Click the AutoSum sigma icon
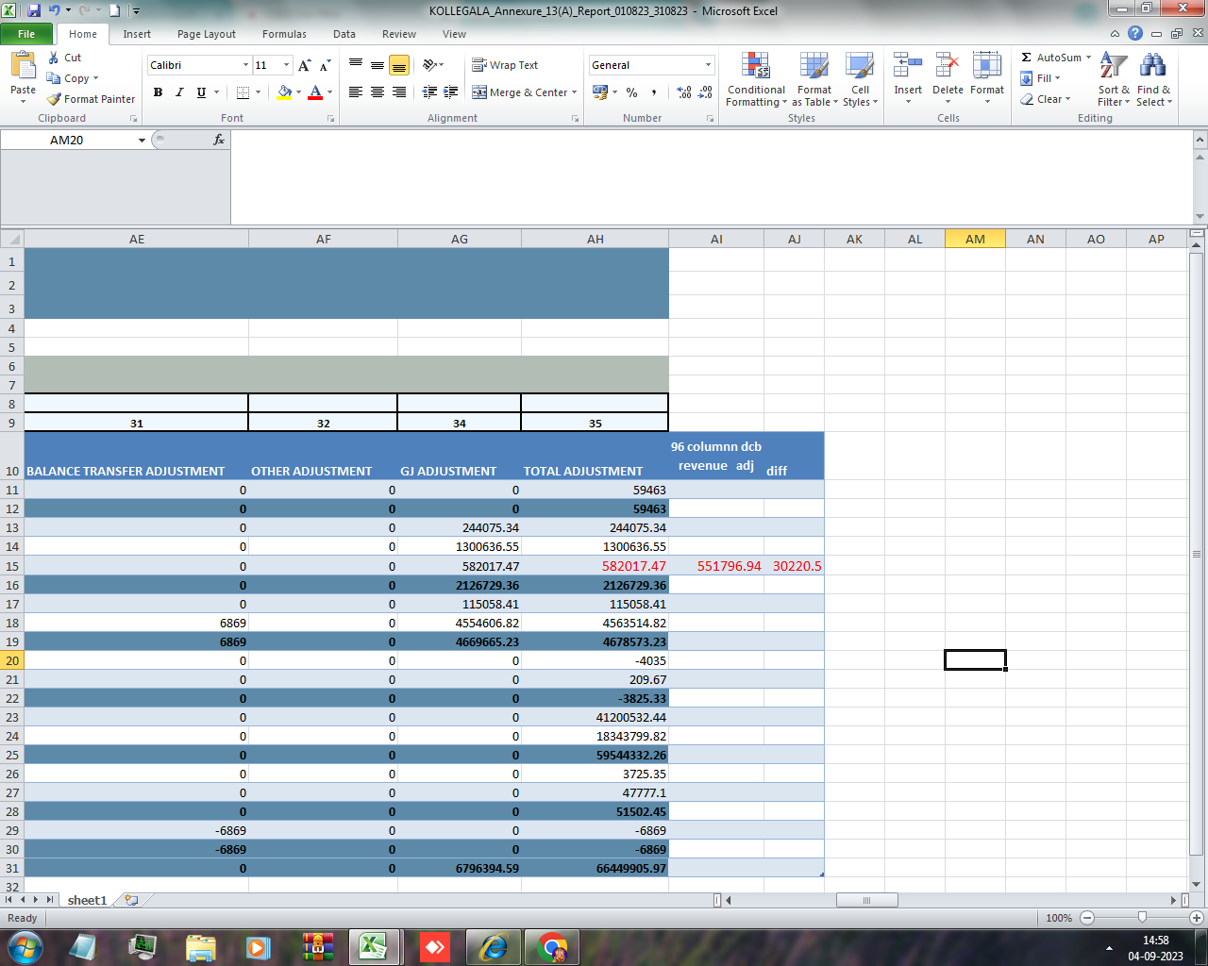The image size is (1208, 966). coord(1027,58)
